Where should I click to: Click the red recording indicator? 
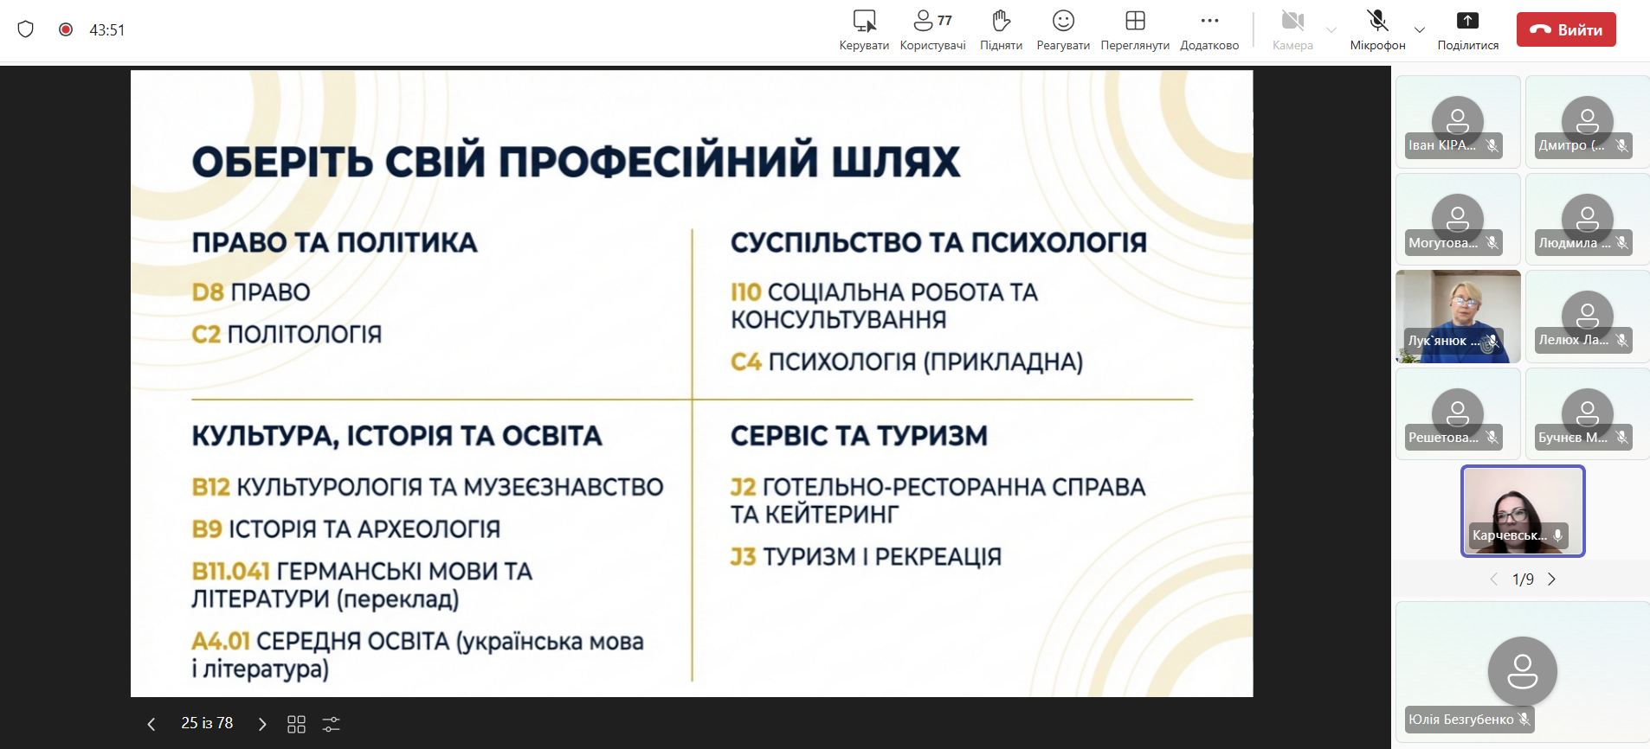(66, 29)
